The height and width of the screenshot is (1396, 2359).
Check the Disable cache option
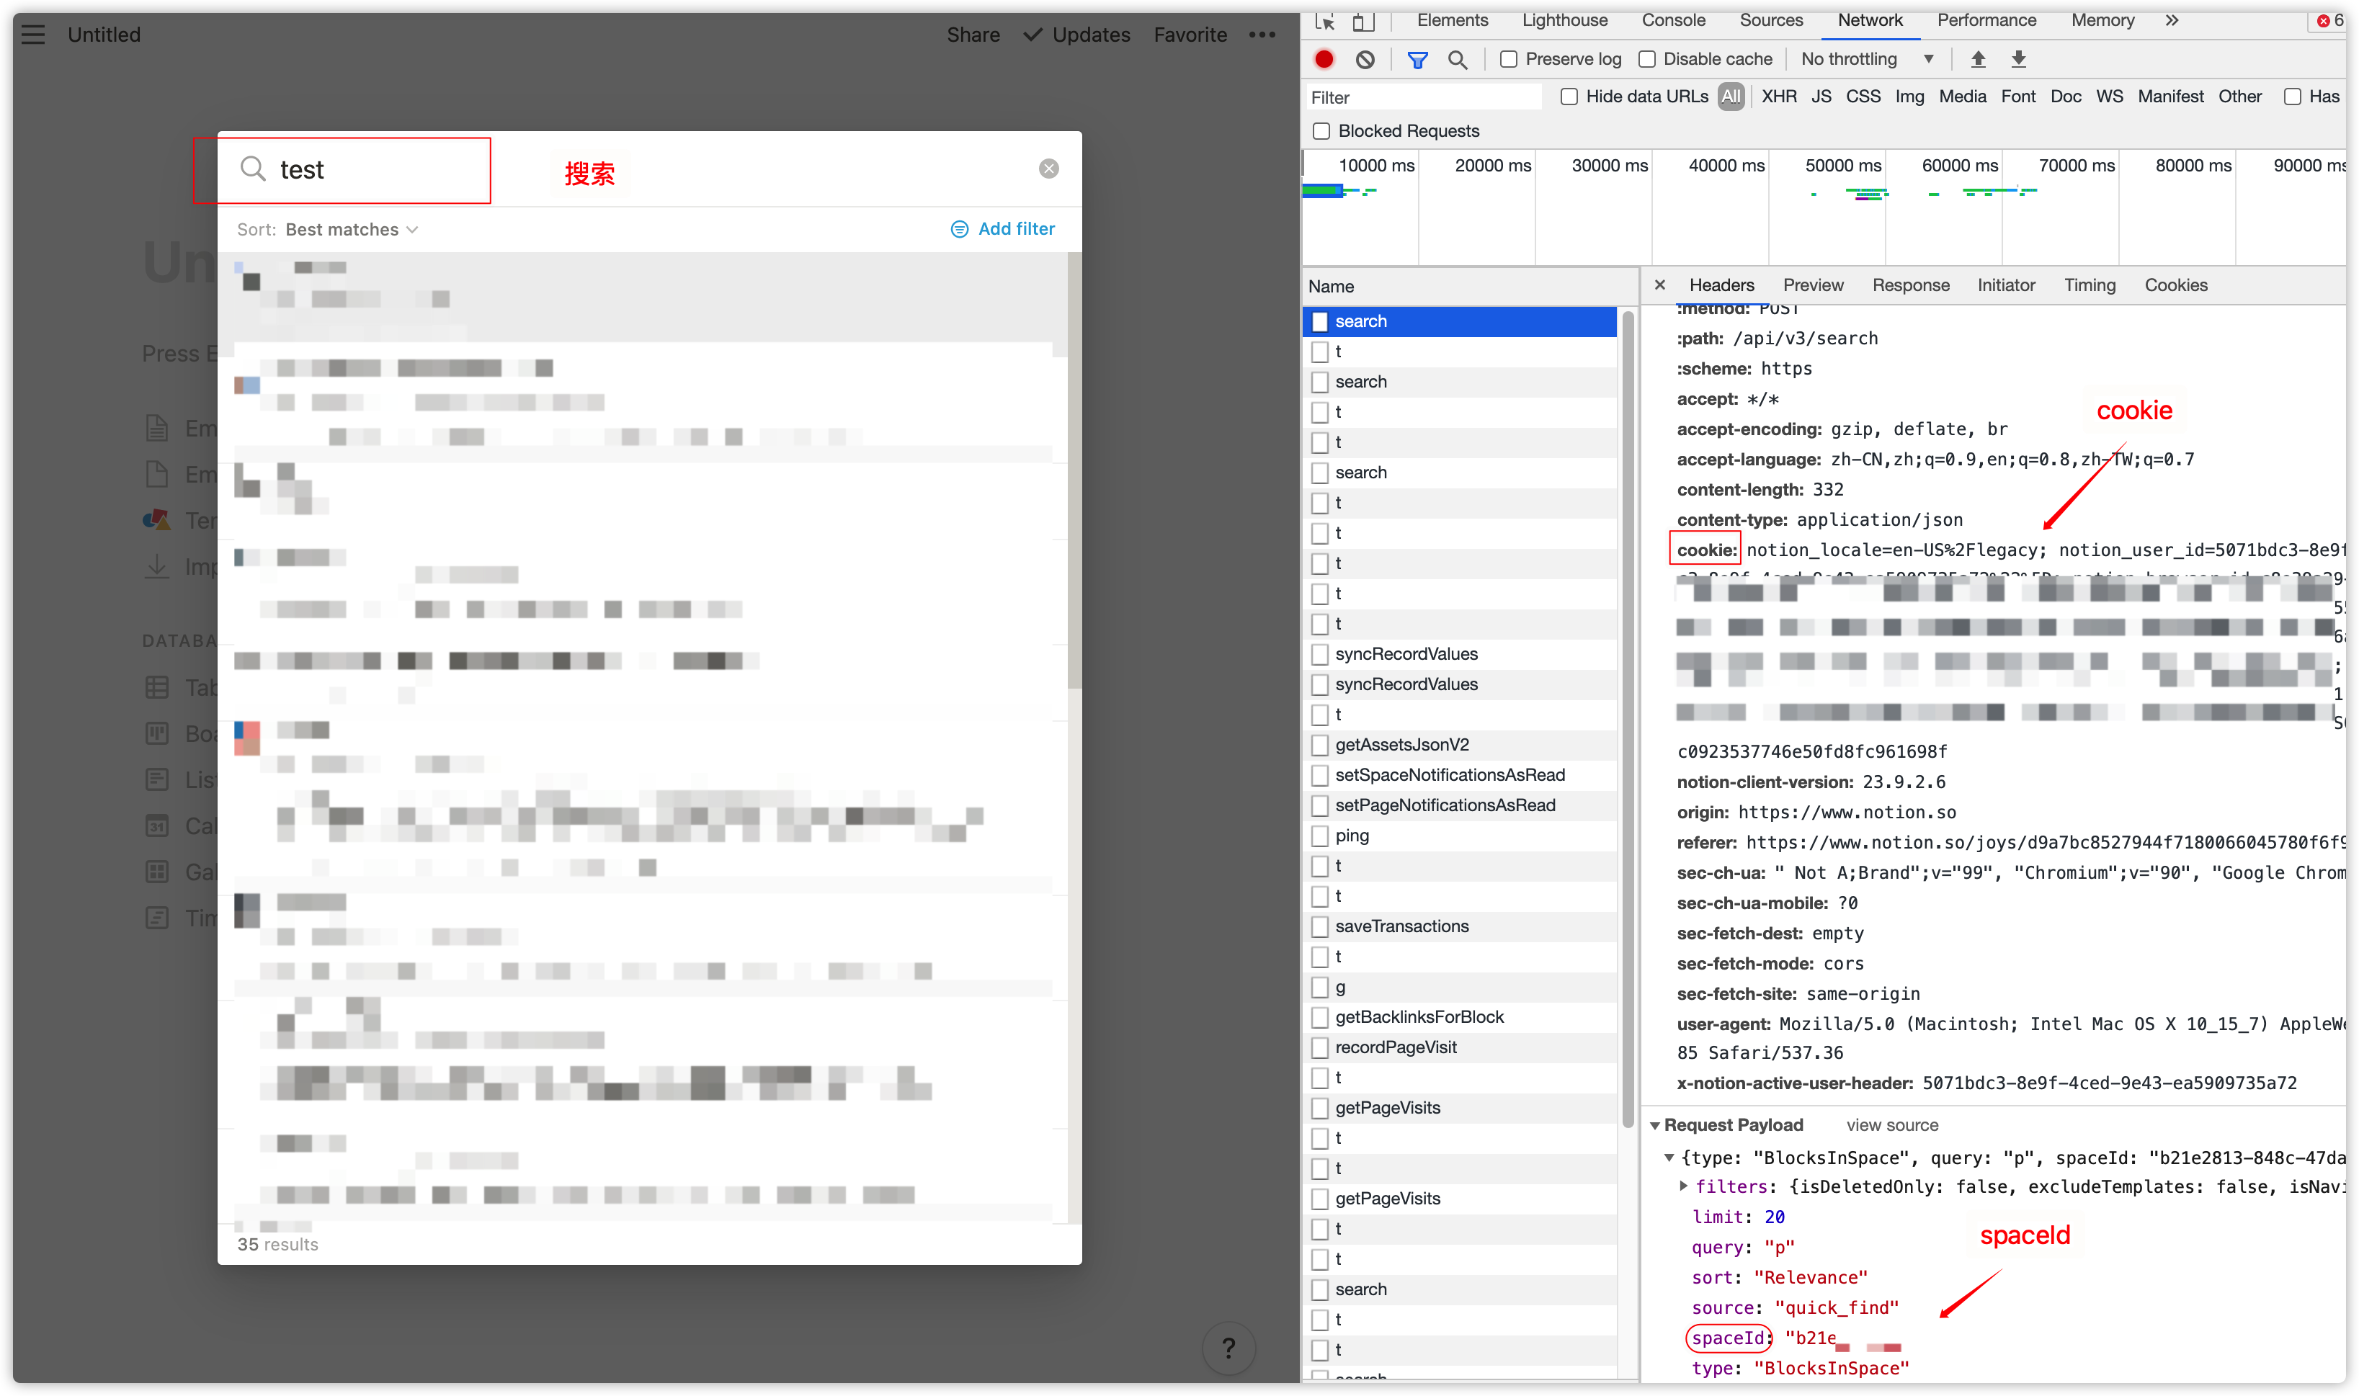[x=1646, y=59]
